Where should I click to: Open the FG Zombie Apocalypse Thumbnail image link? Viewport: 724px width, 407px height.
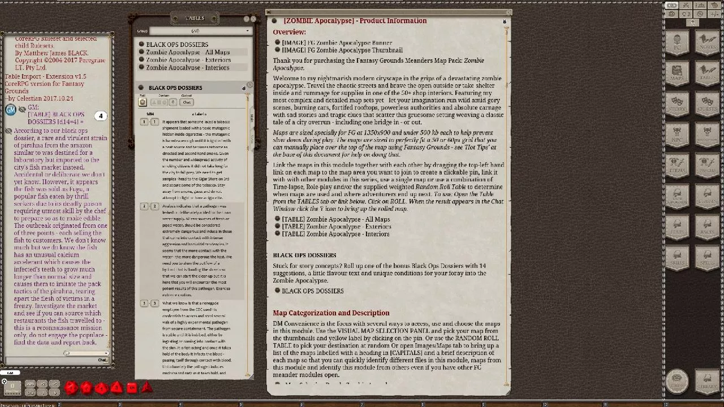pyautogui.click(x=342, y=50)
